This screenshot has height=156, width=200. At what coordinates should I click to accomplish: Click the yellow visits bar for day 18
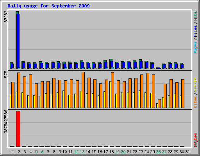[x=110, y=94]
